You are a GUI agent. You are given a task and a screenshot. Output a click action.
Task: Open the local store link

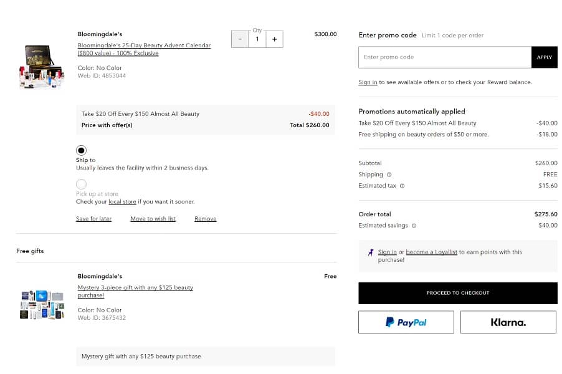(x=122, y=202)
